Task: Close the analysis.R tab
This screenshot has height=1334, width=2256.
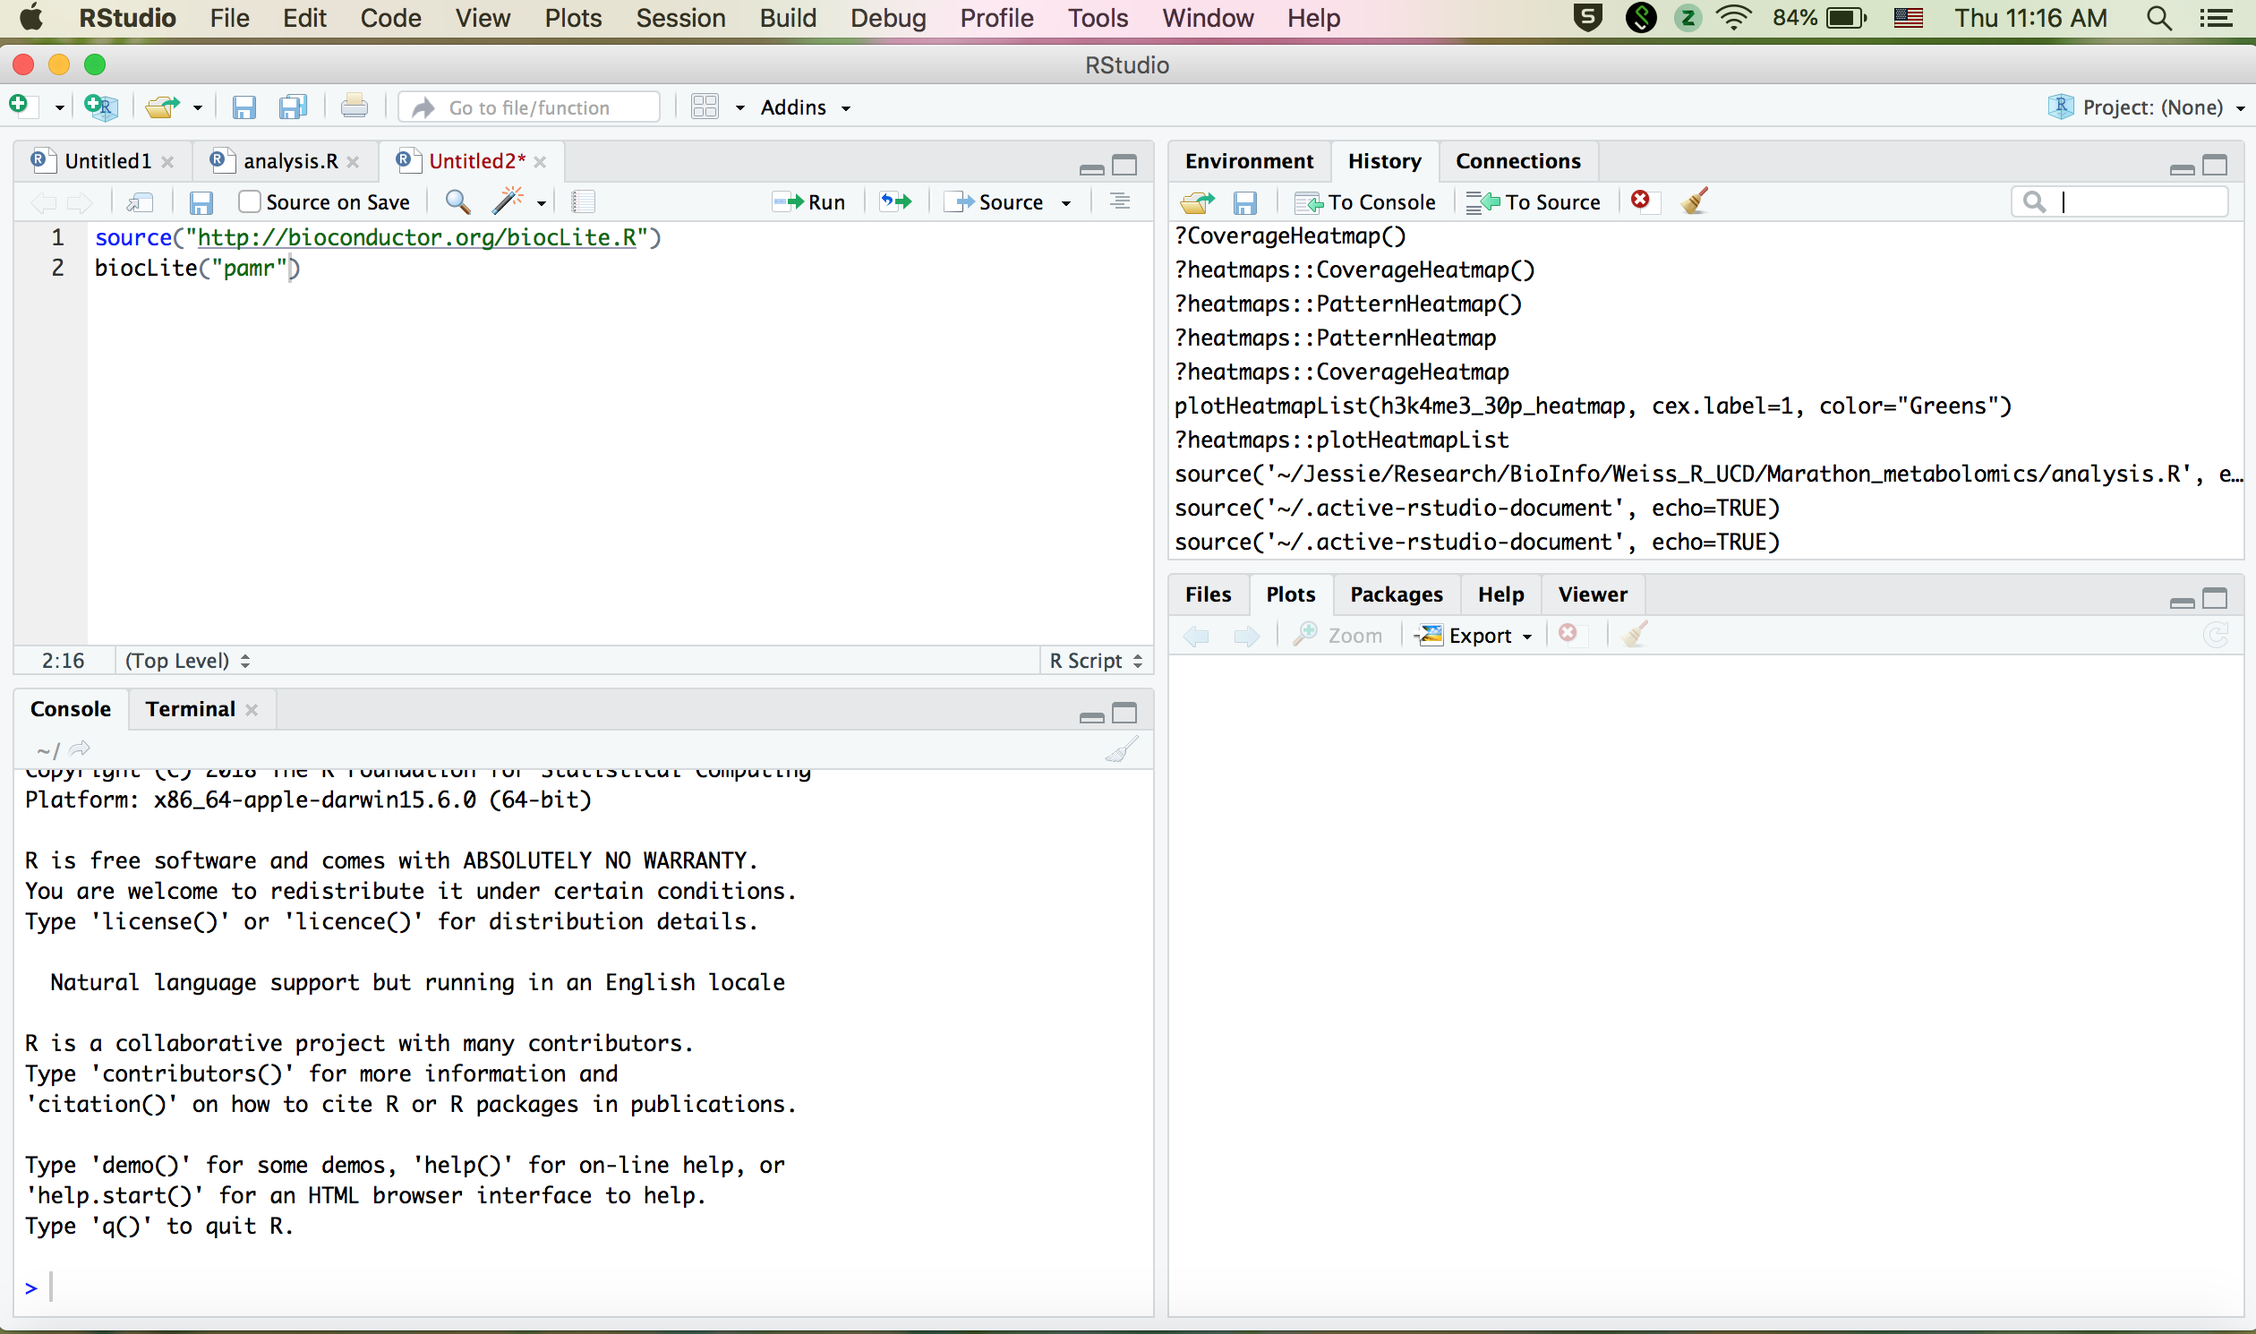Action: coord(354,162)
